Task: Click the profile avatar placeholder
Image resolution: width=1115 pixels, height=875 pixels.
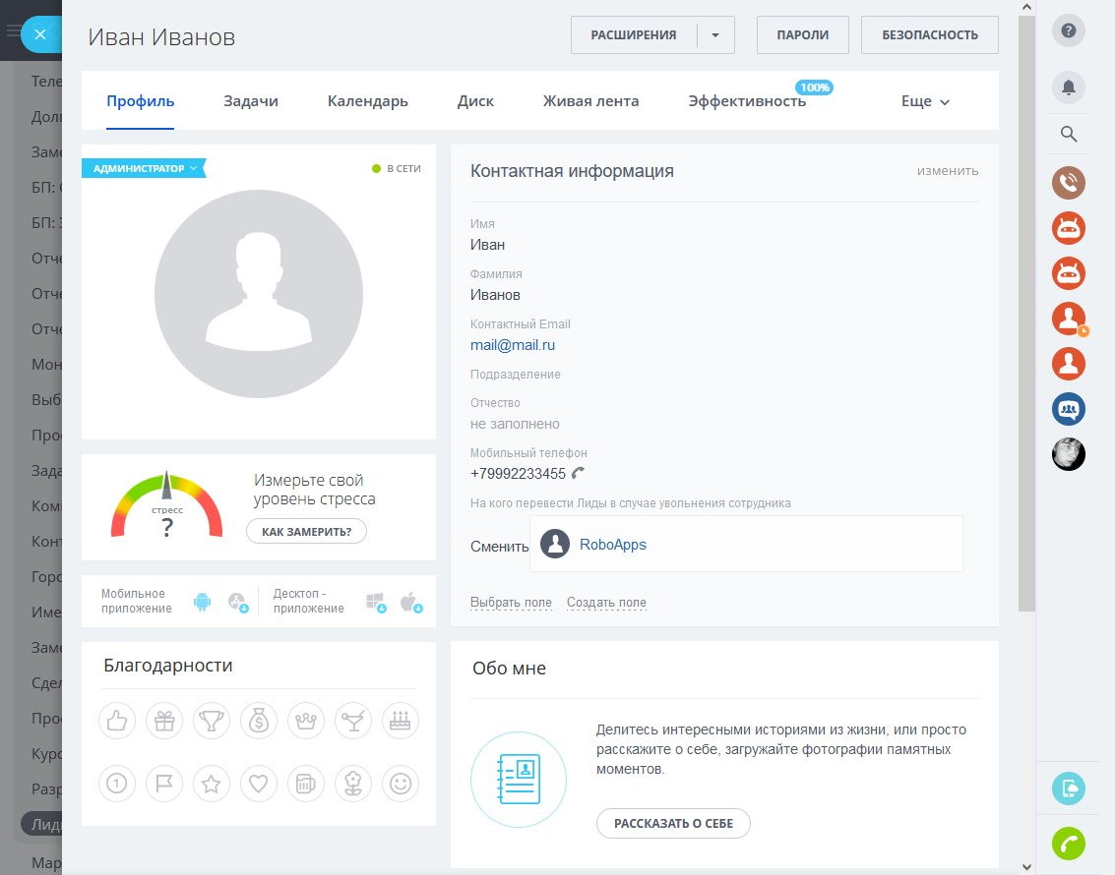Action: tap(259, 294)
